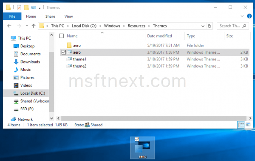
Task: Click Local Disk (C:) in the address bar
Action: (x=84, y=26)
